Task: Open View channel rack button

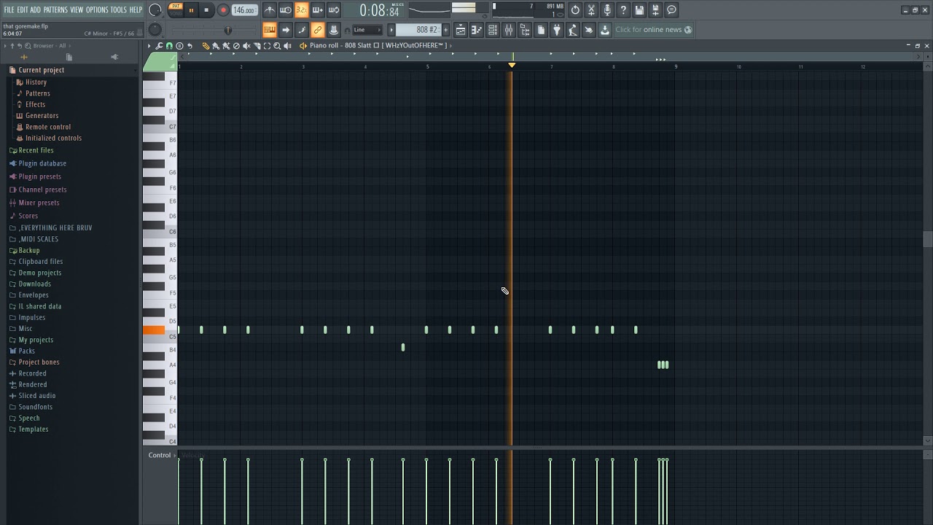Action: 492,30
